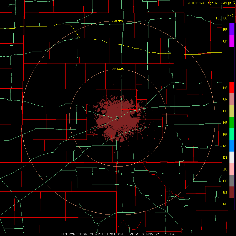This screenshot has width=236, height=236.
Task: Click the white DS legend color swatch
Action: tap(232, 157)
